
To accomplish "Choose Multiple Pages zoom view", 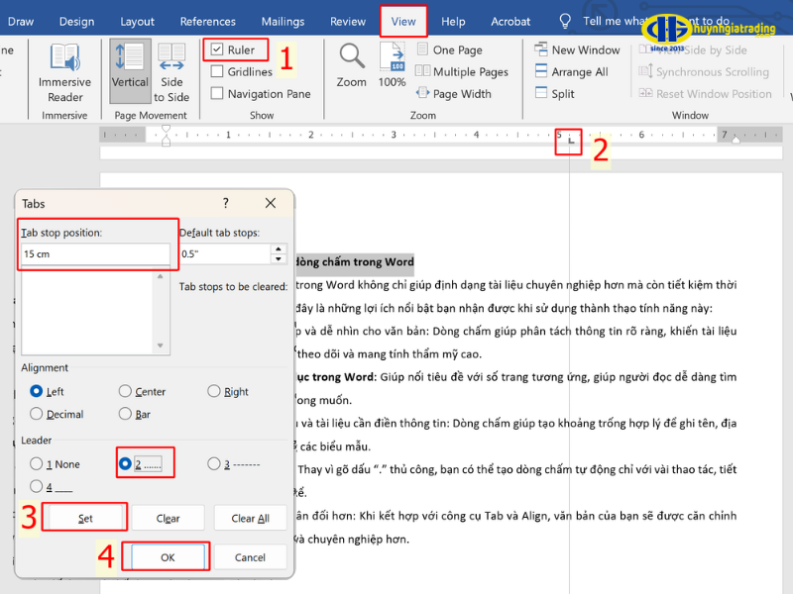I will (x=461, y=71).
